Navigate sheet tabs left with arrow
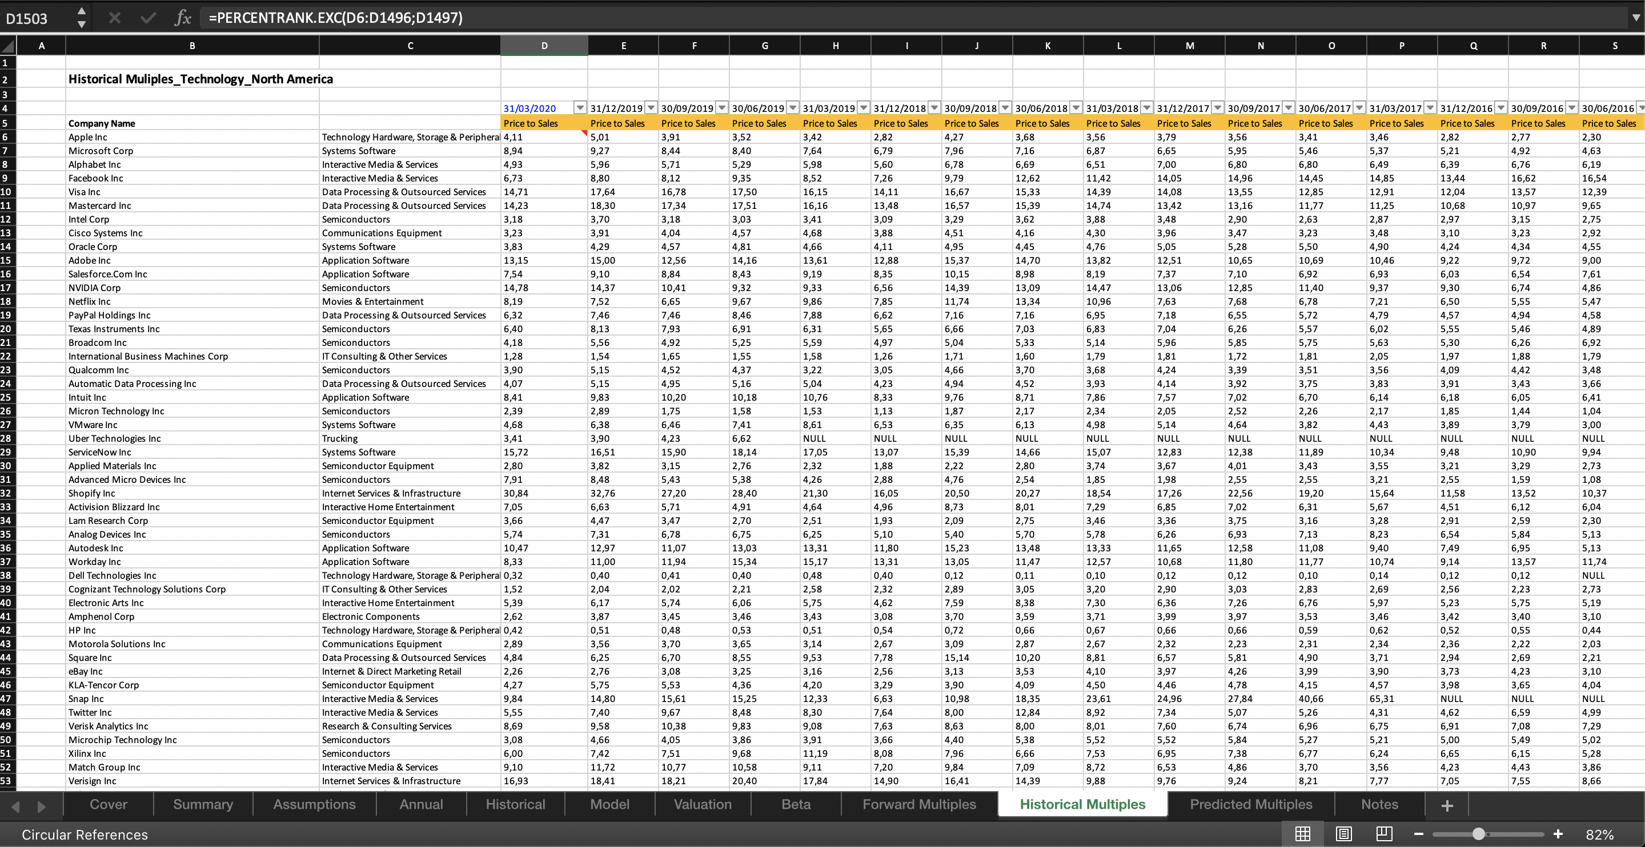The image size is (1645, 847). pyautogui.click(x=16, y=806)
